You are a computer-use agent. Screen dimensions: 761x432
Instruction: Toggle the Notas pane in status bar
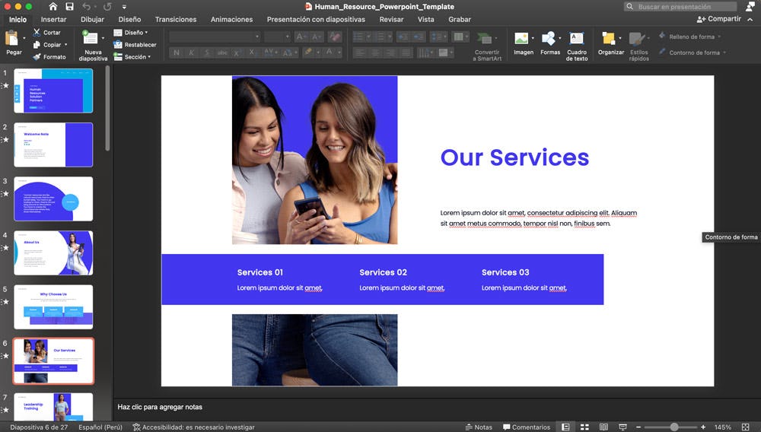point(478,427)
